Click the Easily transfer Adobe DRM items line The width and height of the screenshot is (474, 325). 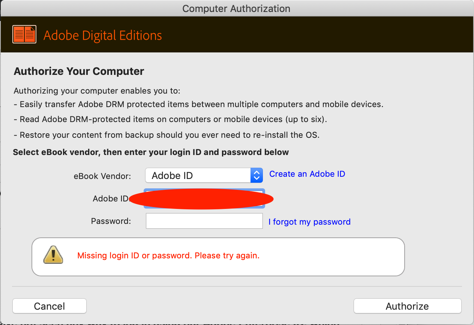198,104
